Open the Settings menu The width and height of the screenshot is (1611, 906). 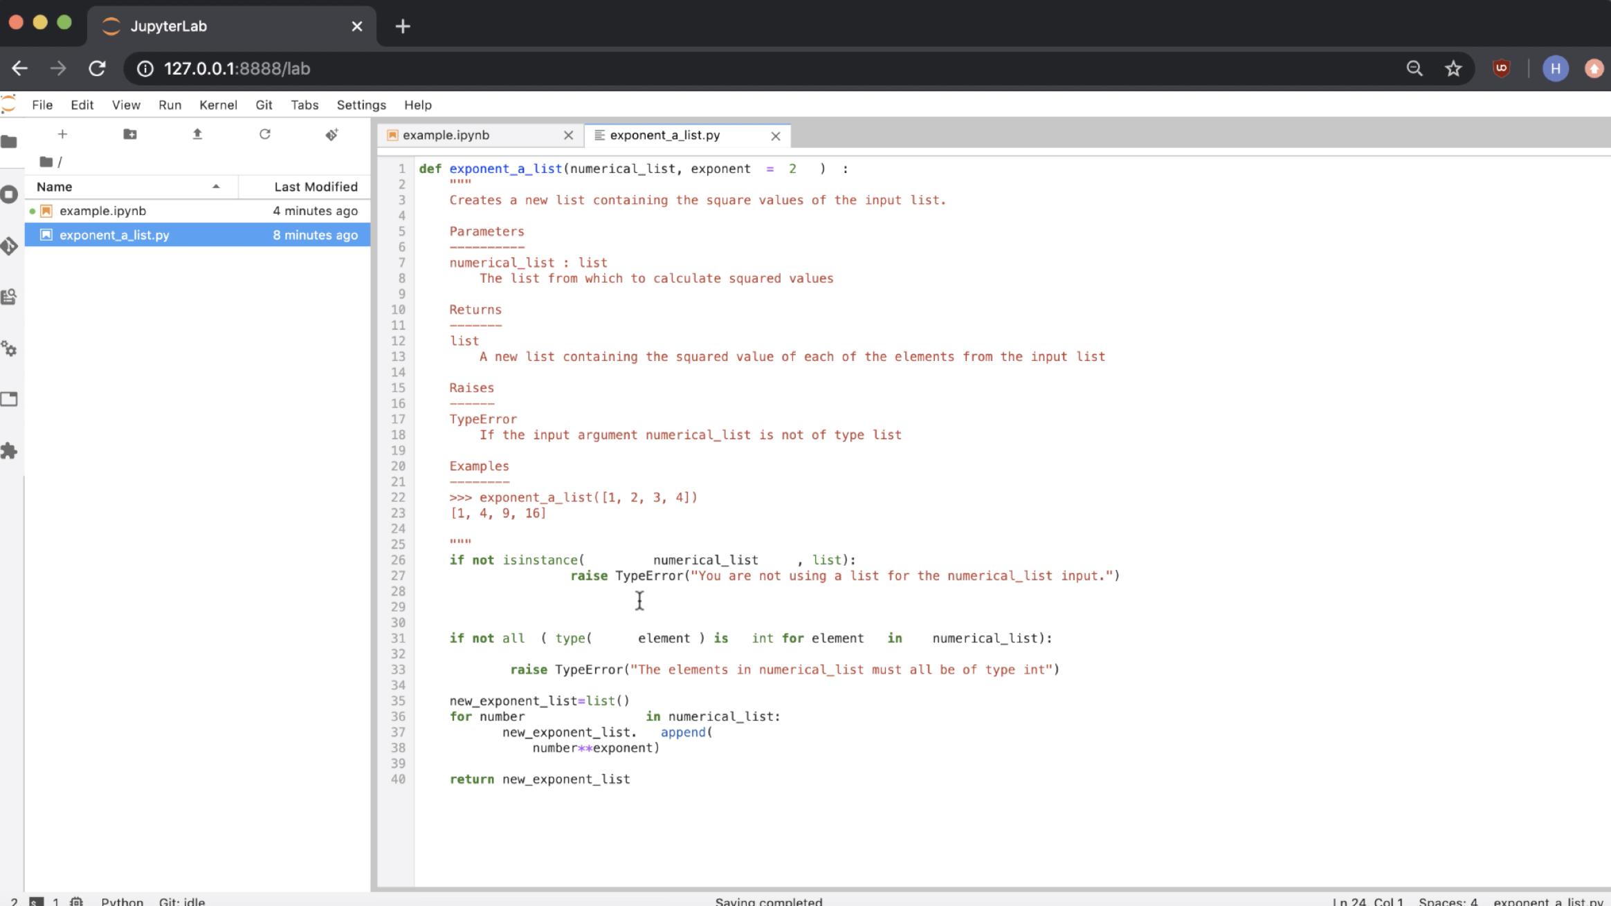click(x=361, y=105)
